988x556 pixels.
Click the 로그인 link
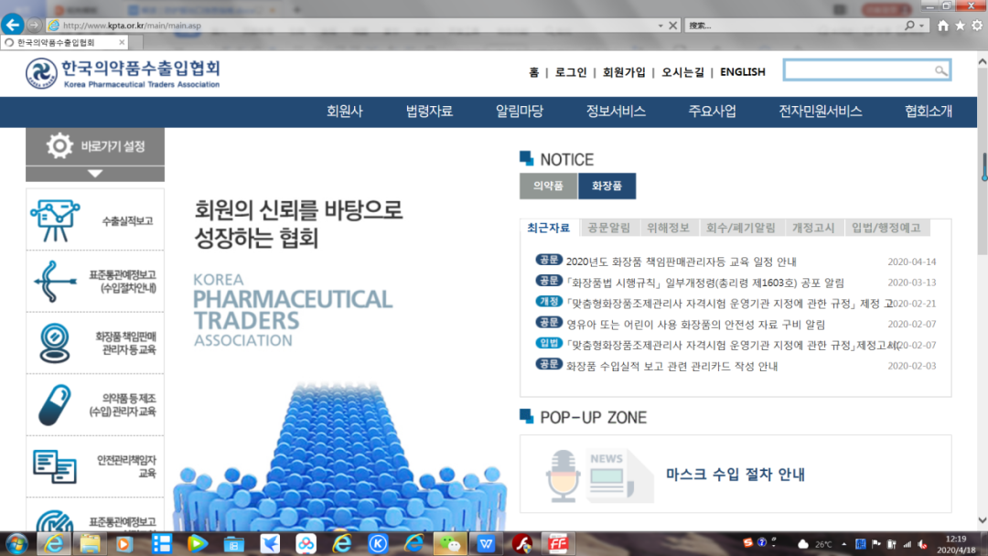tap(570, 72)
